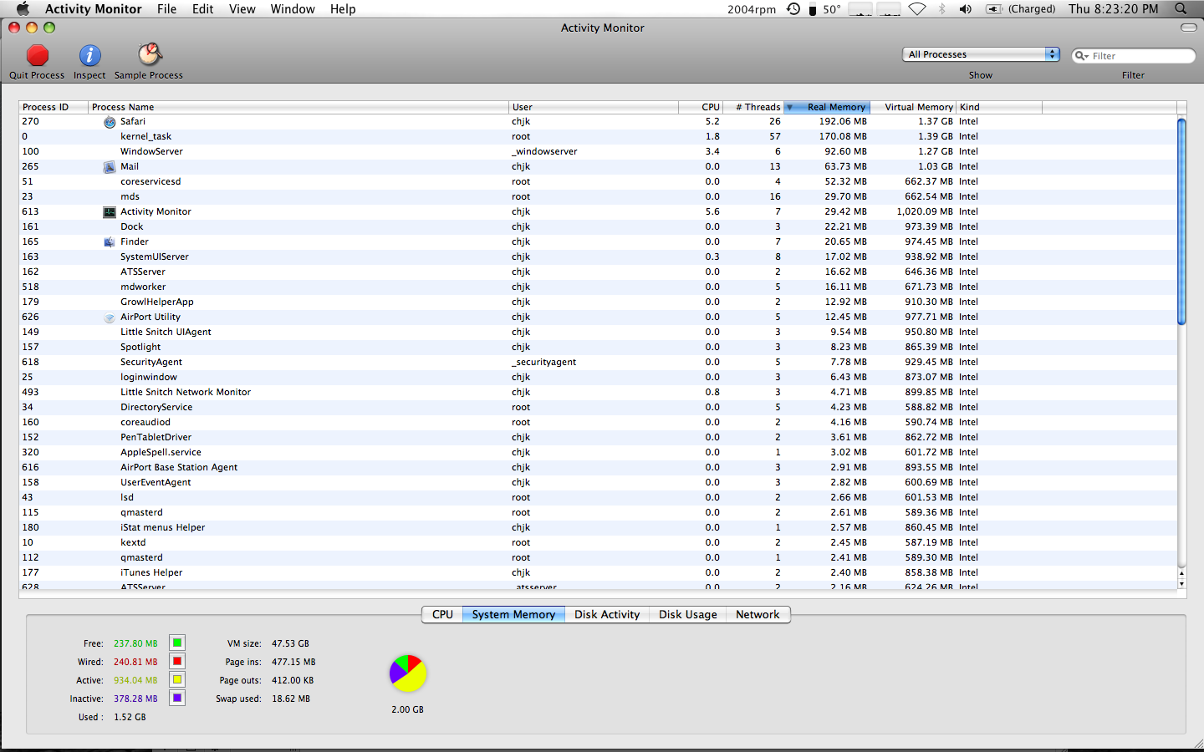Select the SystemUIServer process row
Image resolution: width=1204 pixels, height=752 pixels.
tap(598, 257)
